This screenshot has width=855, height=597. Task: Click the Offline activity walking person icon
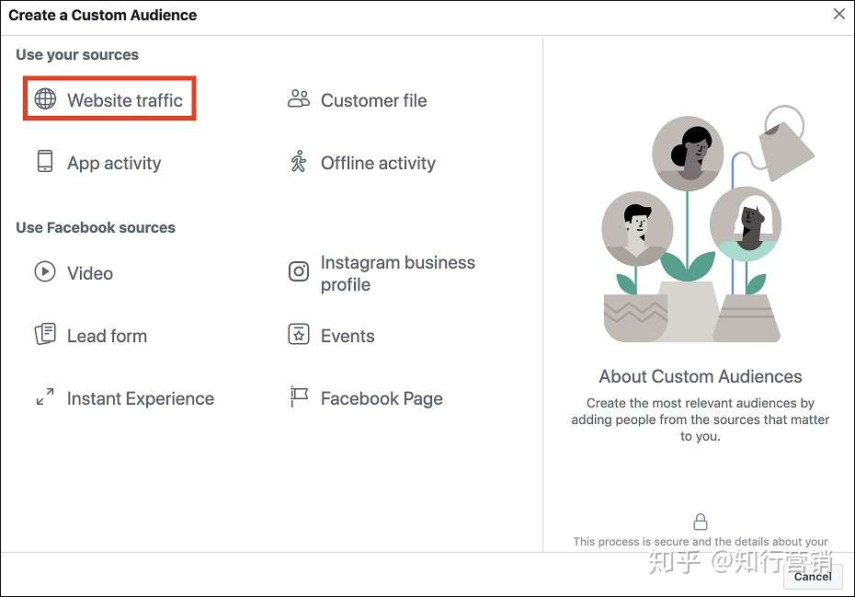pyautogui.click(x=297, y=162)
